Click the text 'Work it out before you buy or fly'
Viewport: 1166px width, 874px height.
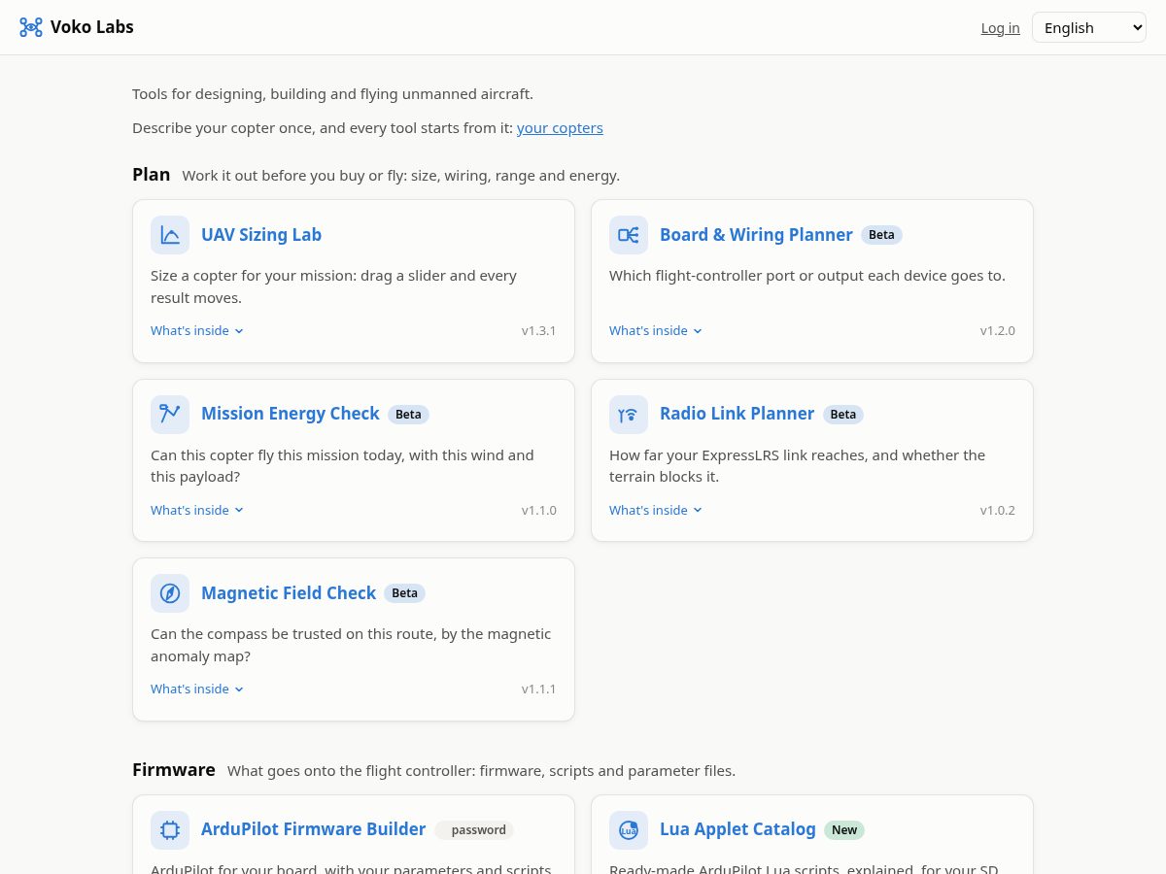point(400,176)
